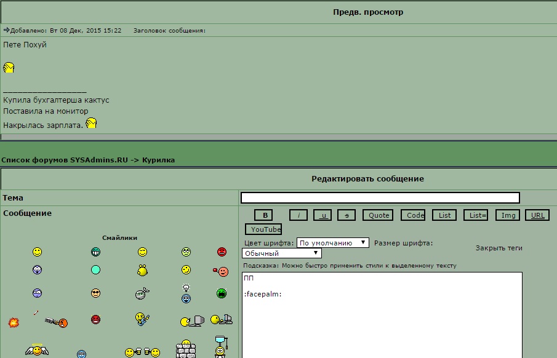Insert the purple shocked smiley
Image resolution: width=557 pixels, height=358 pixels.
coord(38,270)
